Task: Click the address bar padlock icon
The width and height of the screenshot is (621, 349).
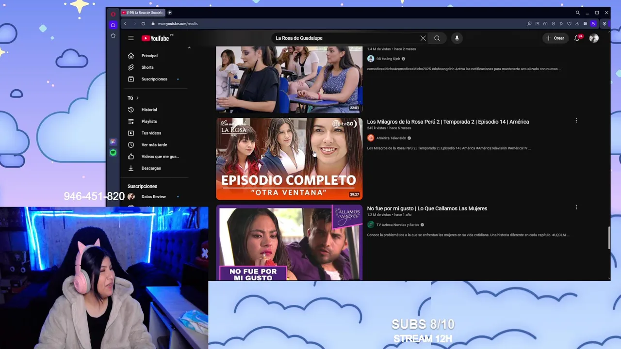Action: click(153, 23)
